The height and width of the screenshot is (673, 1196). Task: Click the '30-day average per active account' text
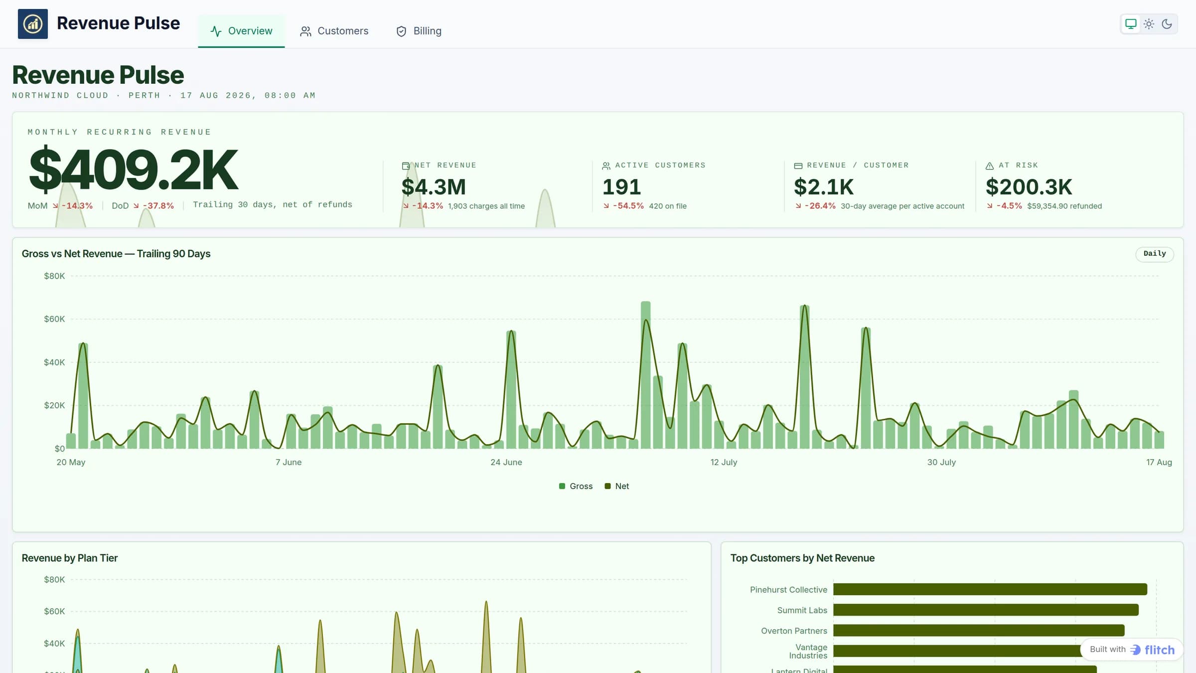point(902,206)
